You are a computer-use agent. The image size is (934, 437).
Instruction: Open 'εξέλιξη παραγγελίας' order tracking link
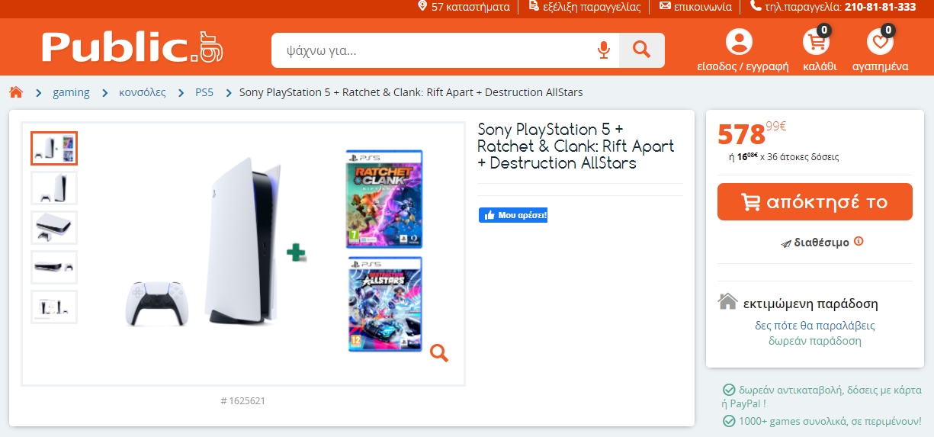pyautogui.click(x=584, y=7)
